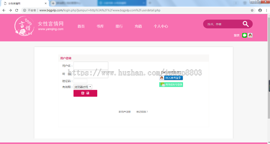Screen dimensions: 270x144
Task: Click the green WeChat icon in header
Action: (x=244, y=35)
